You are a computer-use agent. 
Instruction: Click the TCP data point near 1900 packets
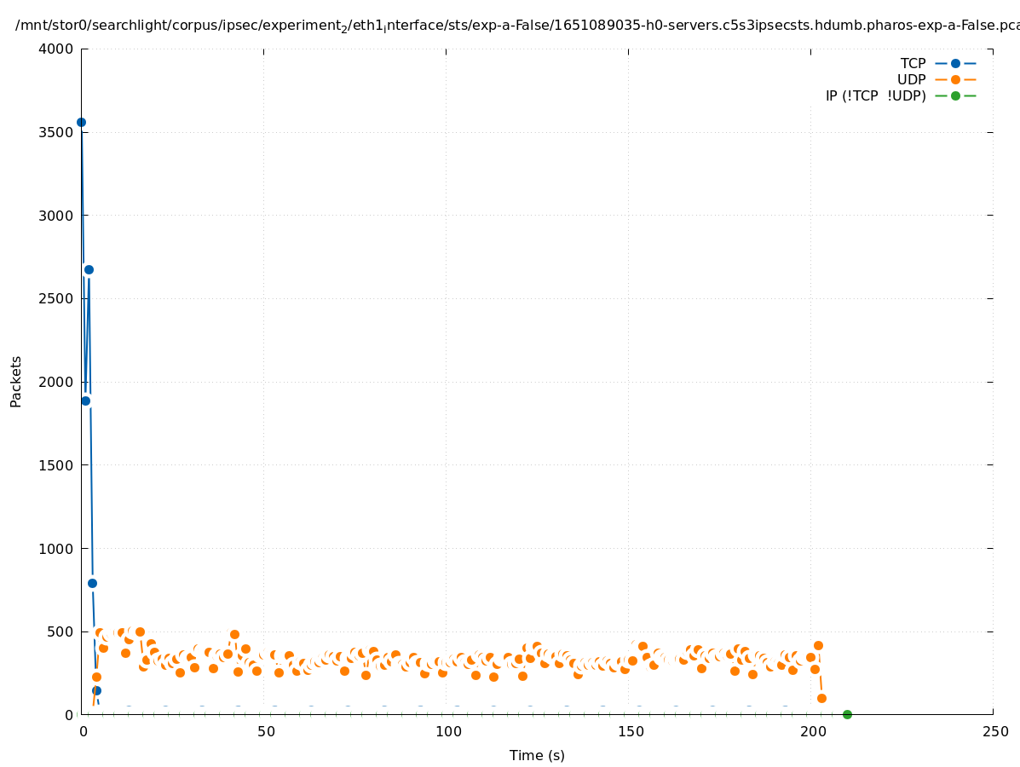85,401
